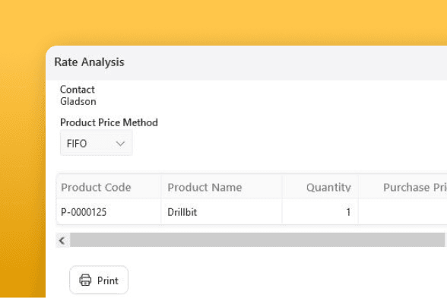Image resolution: width=447 pixels, height=298 pixels.
Task: Click the dropdown chevron next to FIFO
Action: 120,144
